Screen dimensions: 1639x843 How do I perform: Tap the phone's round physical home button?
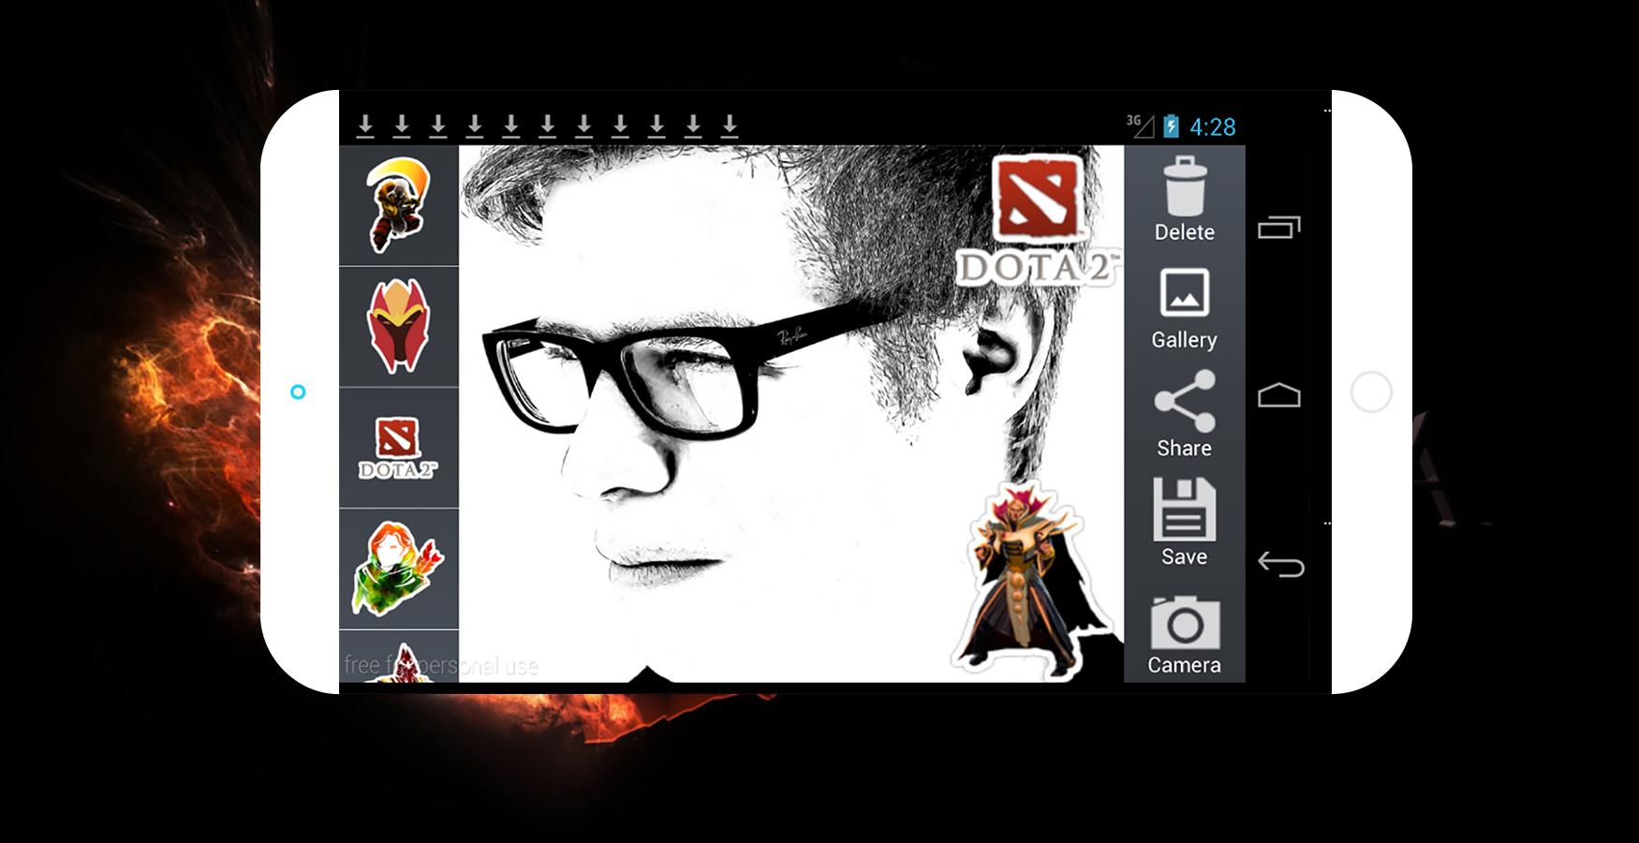[1371, 392]
